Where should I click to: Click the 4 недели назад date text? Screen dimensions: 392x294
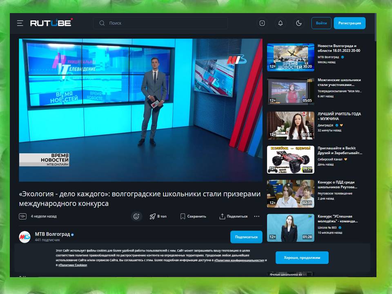44,216
